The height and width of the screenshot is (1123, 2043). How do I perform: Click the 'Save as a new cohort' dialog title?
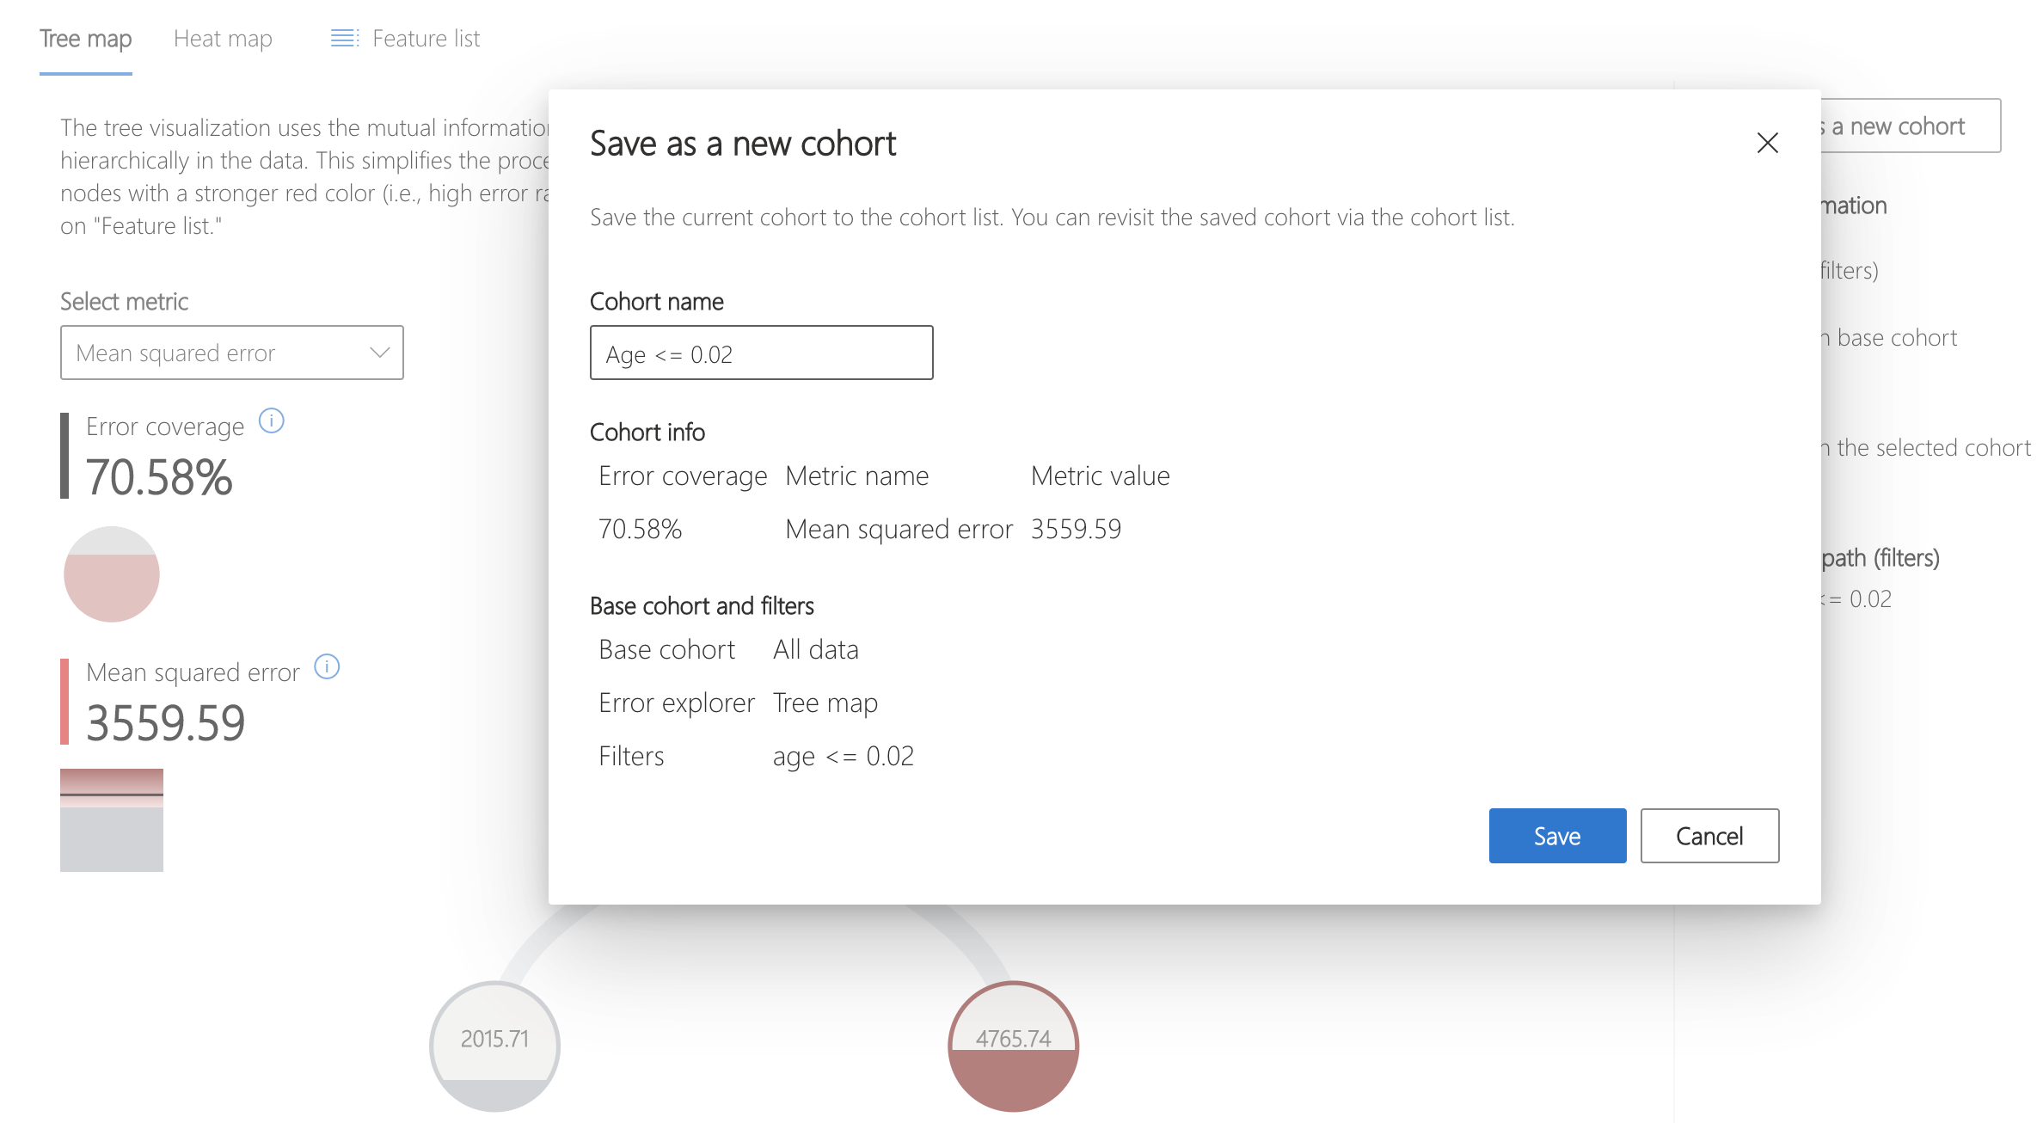click(743, 144)
